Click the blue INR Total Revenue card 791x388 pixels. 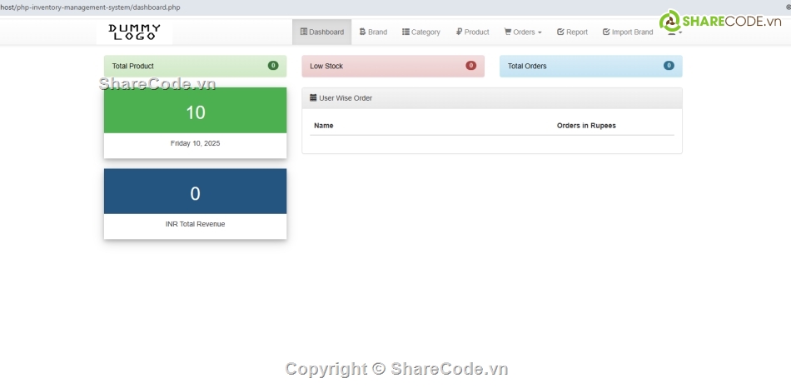(x=195, y=193)
